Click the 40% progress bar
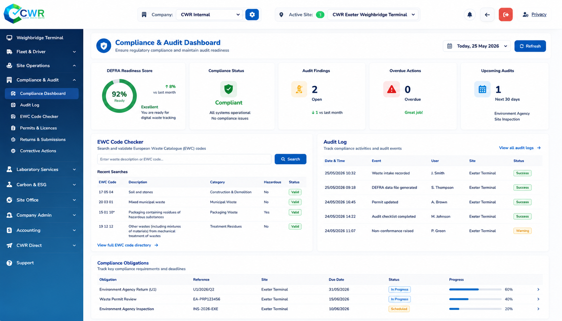 pos(475,299)
